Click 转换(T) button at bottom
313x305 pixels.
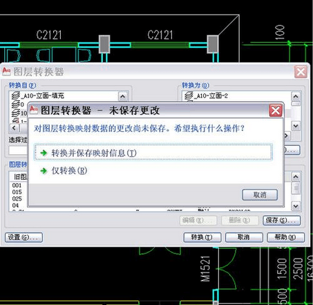[202, 237]
